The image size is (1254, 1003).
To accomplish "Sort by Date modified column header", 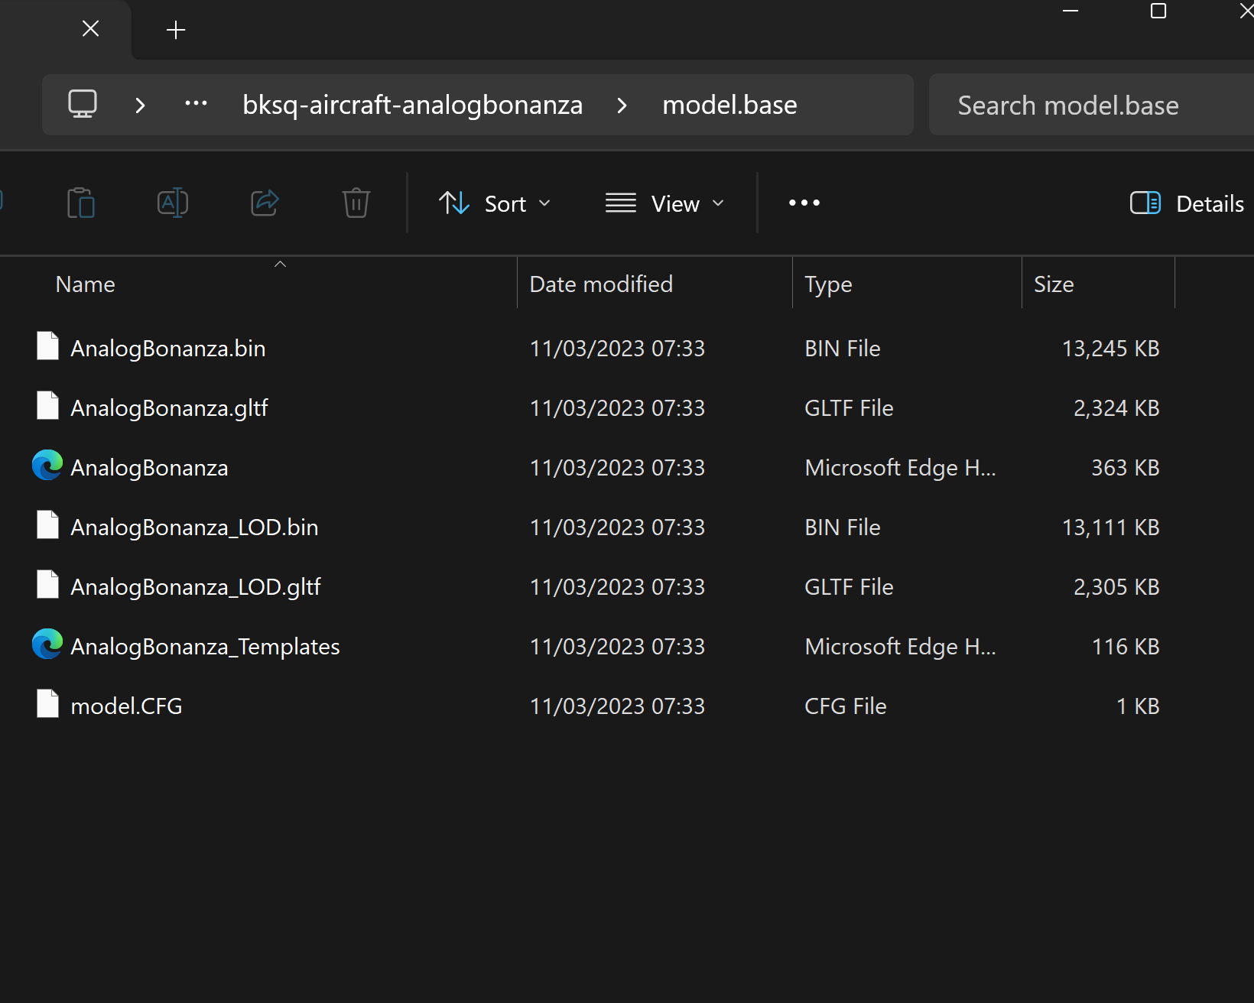I will [x=601, y=284].
